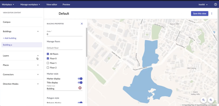
Task: Turn off the Title display switch
Action: 80,83
